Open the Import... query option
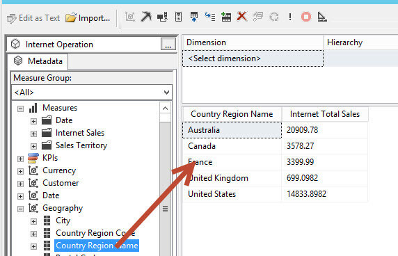Image resolution: width=398 pixels, height=256 pixels. pyautogui.click(x=88, y=18)
